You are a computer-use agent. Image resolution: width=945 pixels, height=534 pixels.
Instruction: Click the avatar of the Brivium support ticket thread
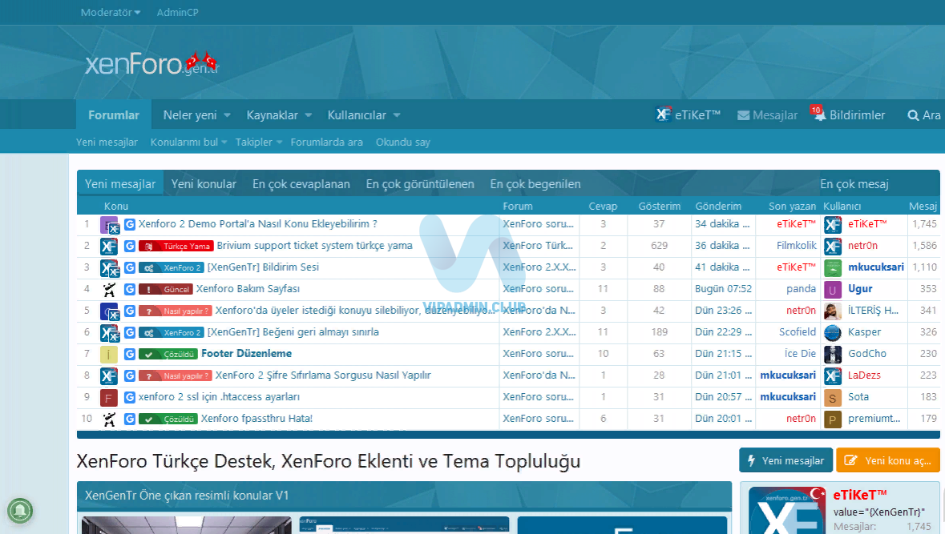coord(109,247)
